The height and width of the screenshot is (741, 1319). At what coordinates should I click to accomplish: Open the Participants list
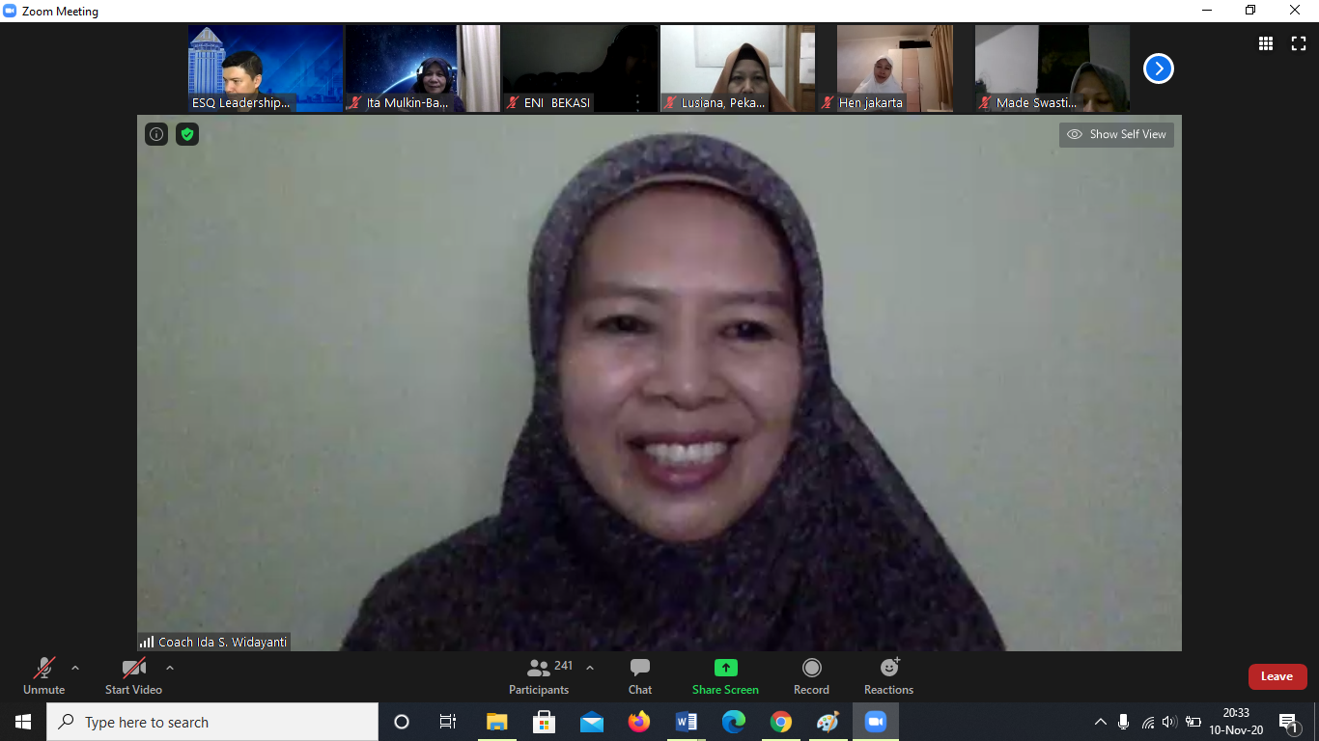click(x=539, y=675)
